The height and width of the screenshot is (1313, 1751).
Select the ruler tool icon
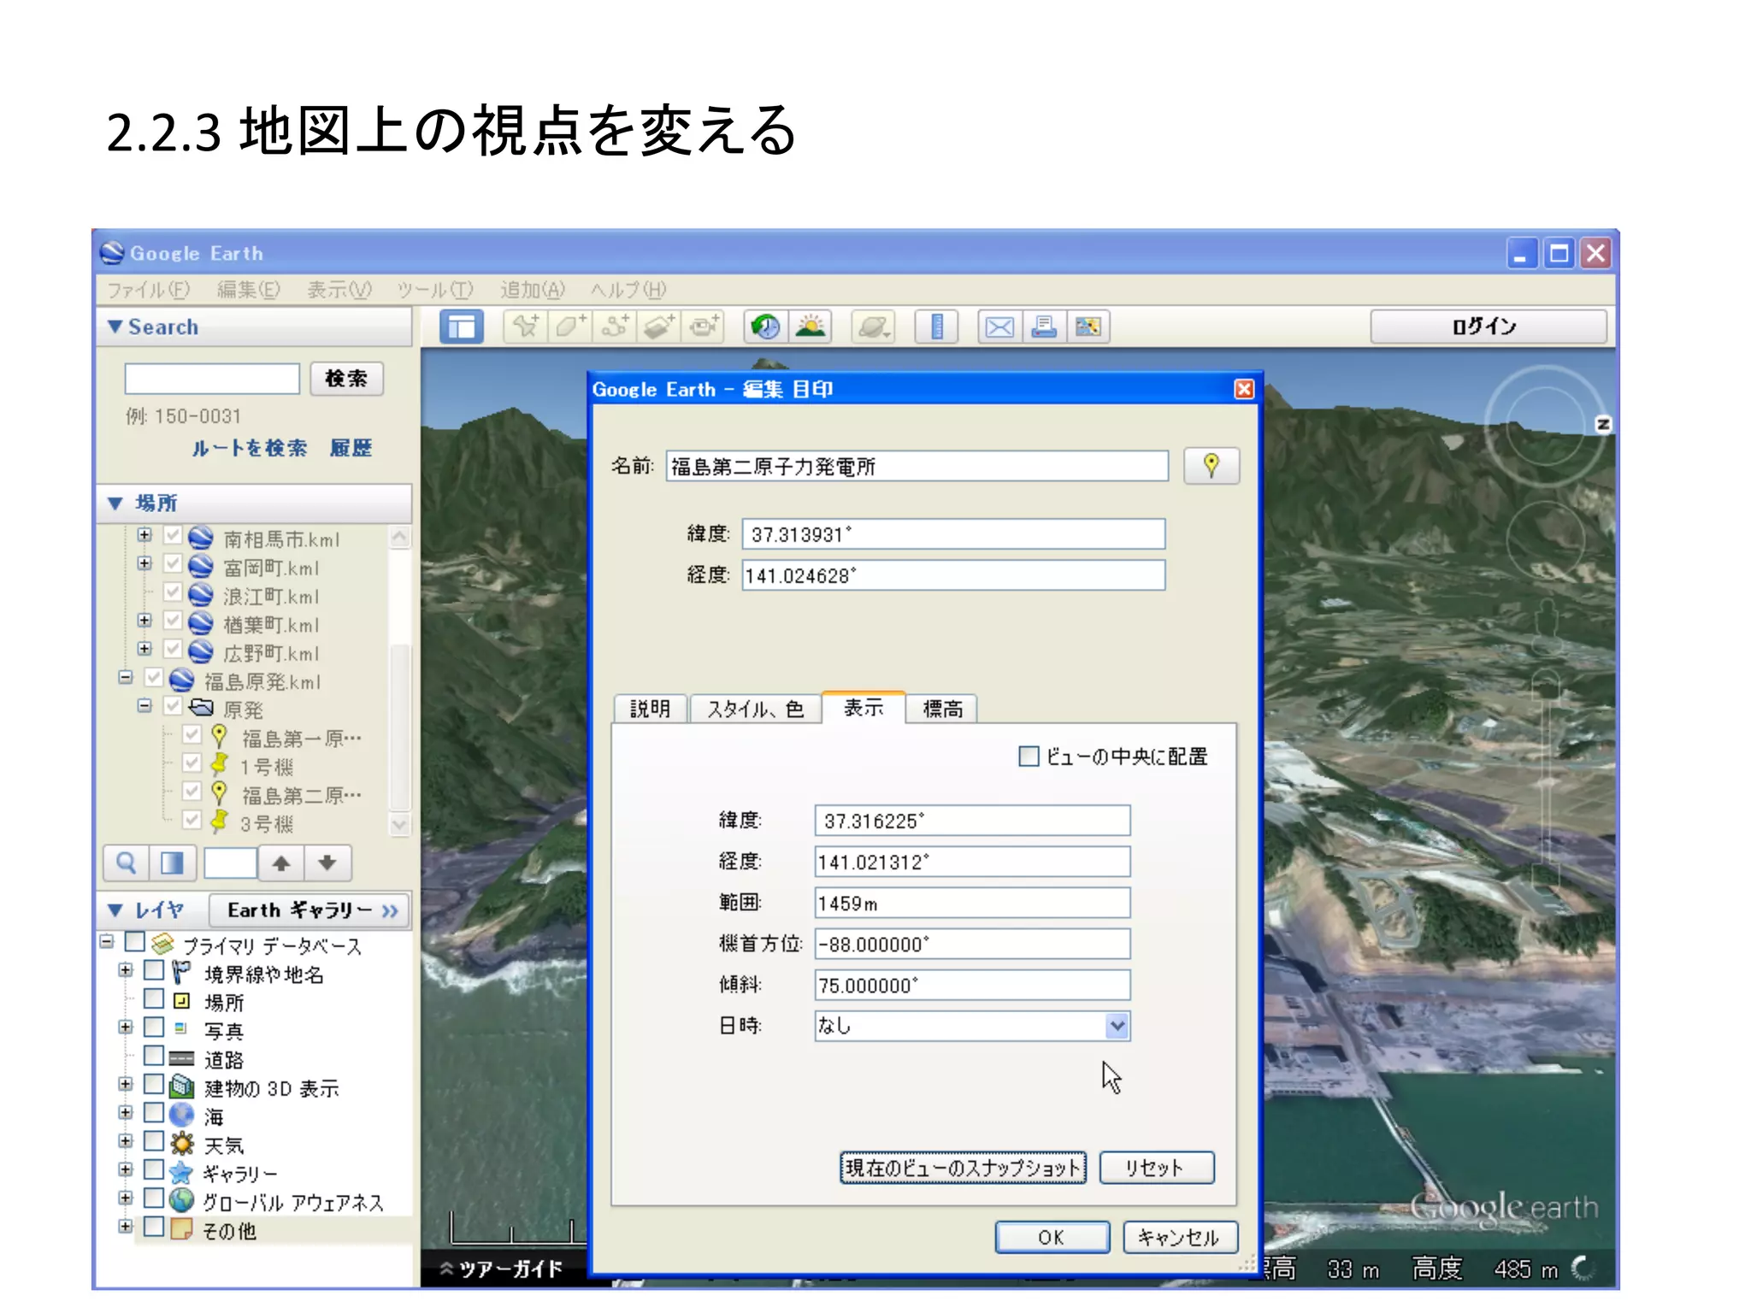click(x=936, y=327)
